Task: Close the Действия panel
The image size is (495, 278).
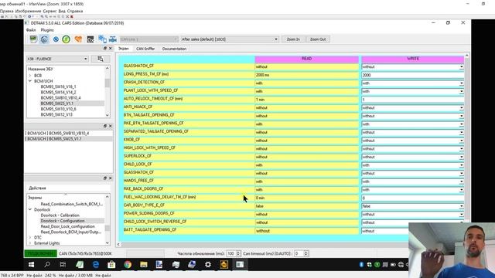Action: pyautogui.click(x=110, y=178)
